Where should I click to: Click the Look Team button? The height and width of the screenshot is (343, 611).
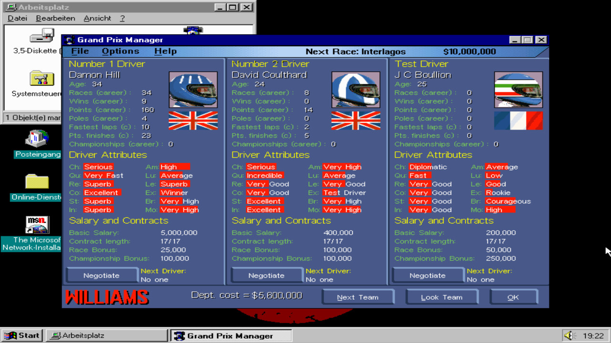coord(442,297)
